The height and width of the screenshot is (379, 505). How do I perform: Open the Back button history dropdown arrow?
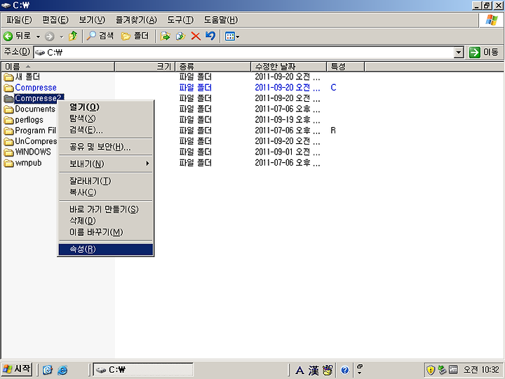coord(38,36)
